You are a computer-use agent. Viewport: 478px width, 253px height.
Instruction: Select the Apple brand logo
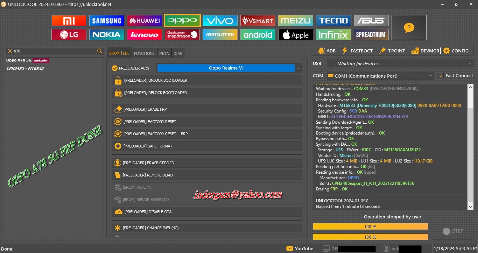295,35
